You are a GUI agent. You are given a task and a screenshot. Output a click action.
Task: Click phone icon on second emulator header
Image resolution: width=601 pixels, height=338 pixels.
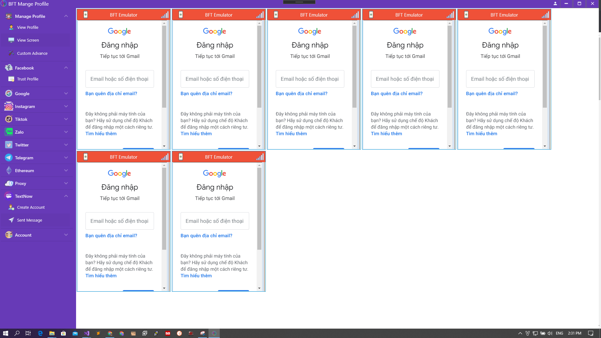181,15
